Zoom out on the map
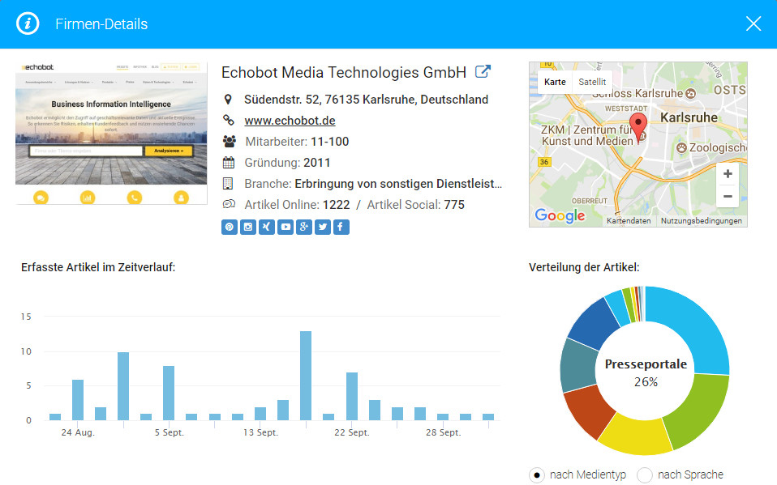Screen dimensions: 777x485 tap(728, 197)
